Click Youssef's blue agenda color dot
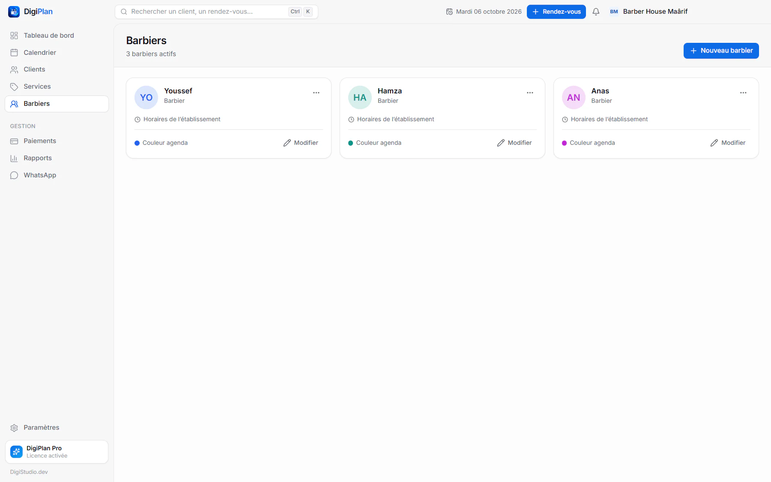771x482 pixels. click(x=137, y=143)
